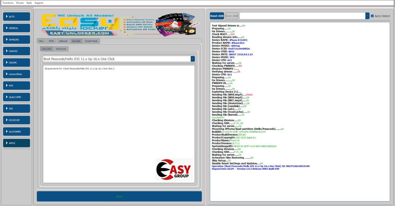395x206 pixels.
Task: Click the 'Sending File (iBEC.img4)' log line
Action: point(231,100)
